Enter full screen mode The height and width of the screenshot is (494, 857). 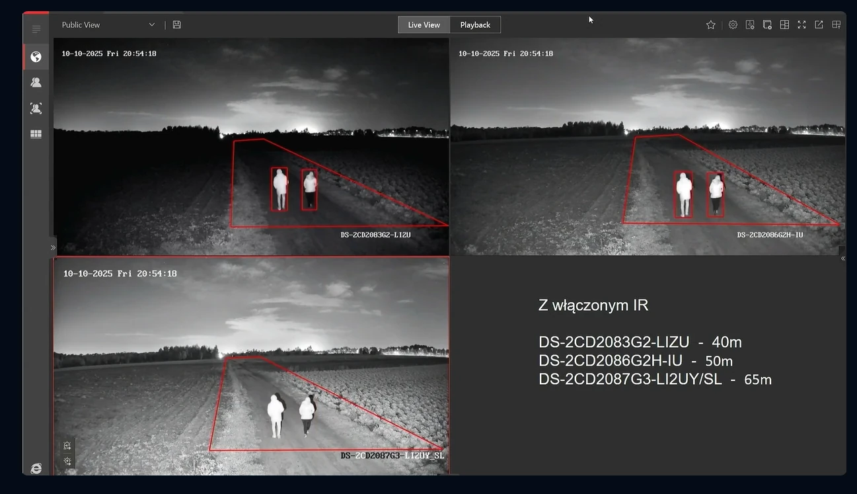coord(801,24)
